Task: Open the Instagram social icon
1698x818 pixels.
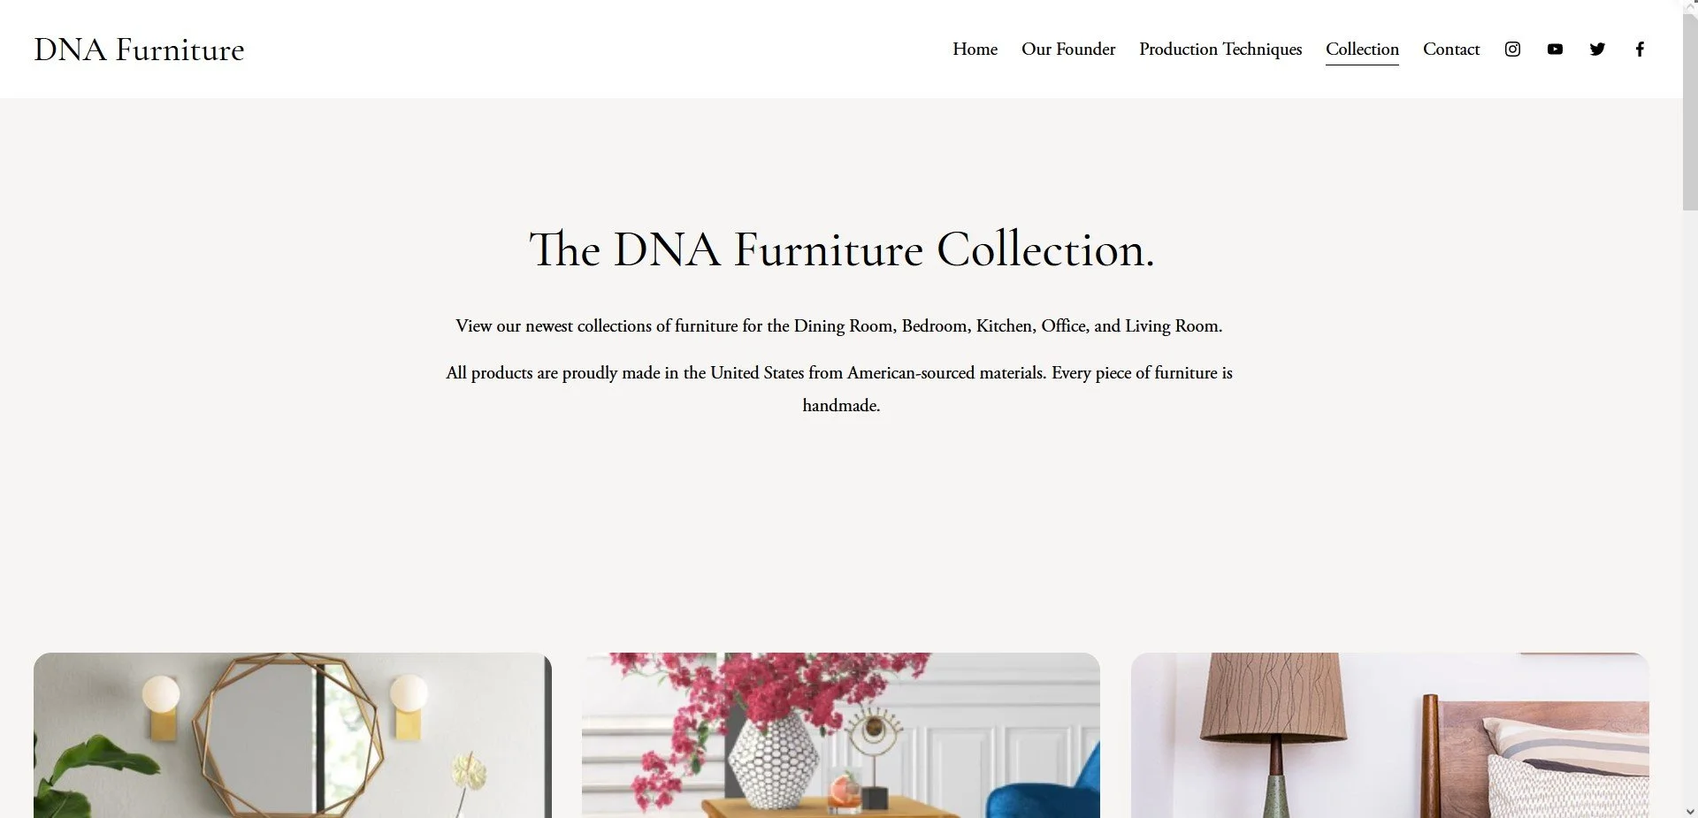Action: tap(1512, 50)
